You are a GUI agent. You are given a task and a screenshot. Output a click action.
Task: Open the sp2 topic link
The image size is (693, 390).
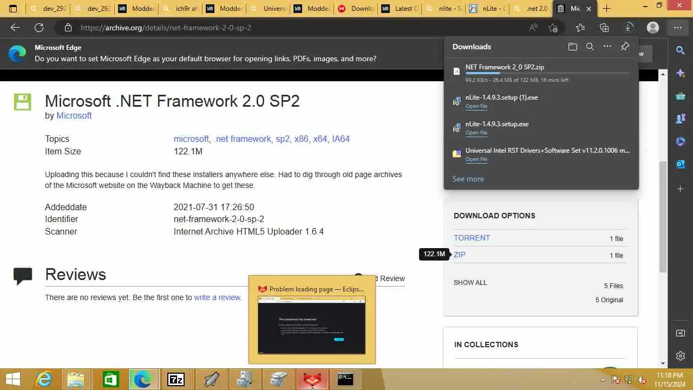pyautogui.click(x=283, y=139)
